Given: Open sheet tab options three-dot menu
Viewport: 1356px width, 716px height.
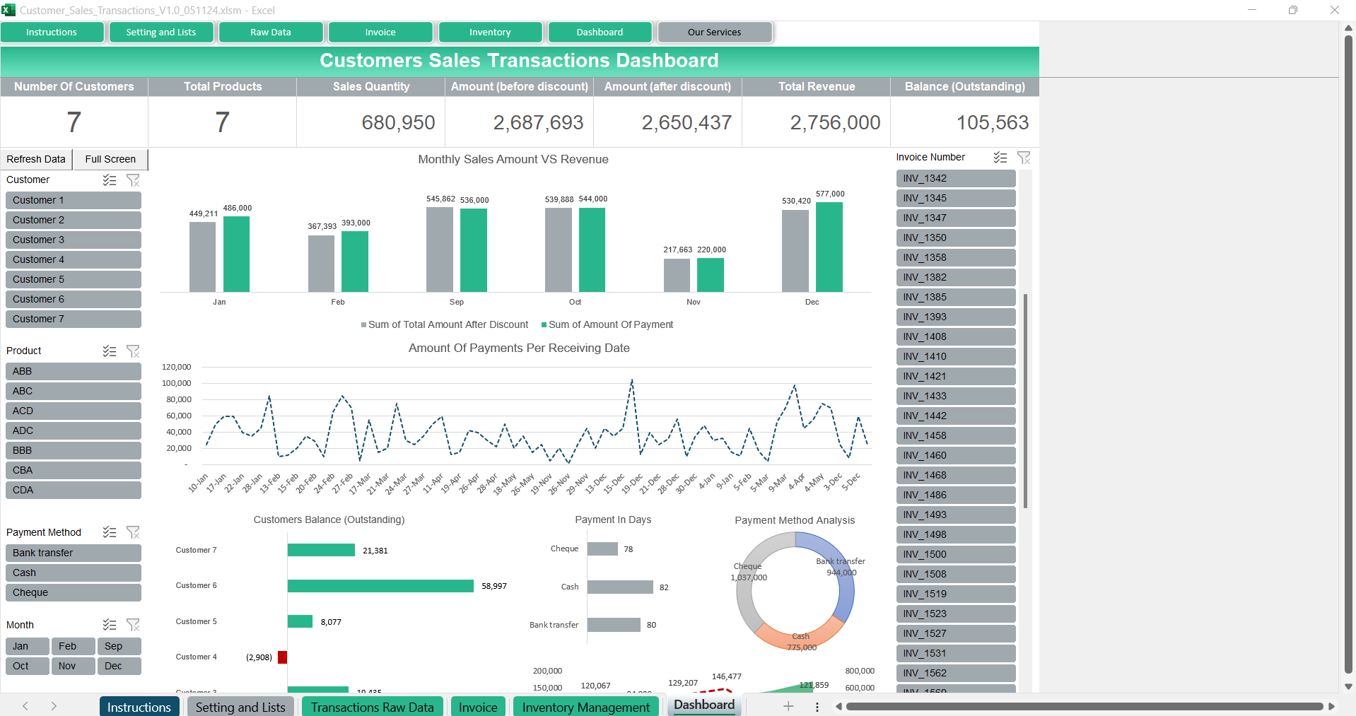Looking at the screenshot, I should pos(817,707).
